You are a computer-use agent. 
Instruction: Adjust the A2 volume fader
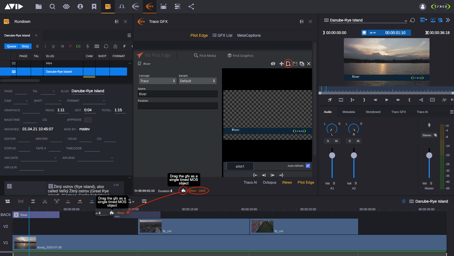point(354,155)
